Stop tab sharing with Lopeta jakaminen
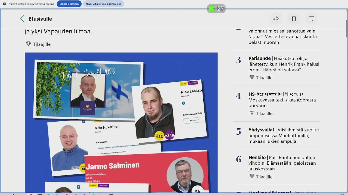Viewport: 348px width, 195px height. point(69,4)
